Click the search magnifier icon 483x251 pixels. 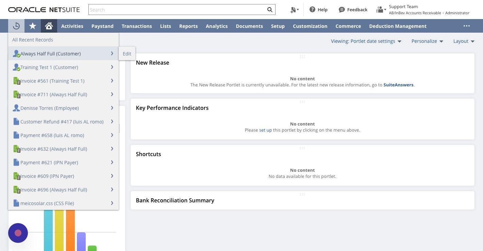(270, 10)
